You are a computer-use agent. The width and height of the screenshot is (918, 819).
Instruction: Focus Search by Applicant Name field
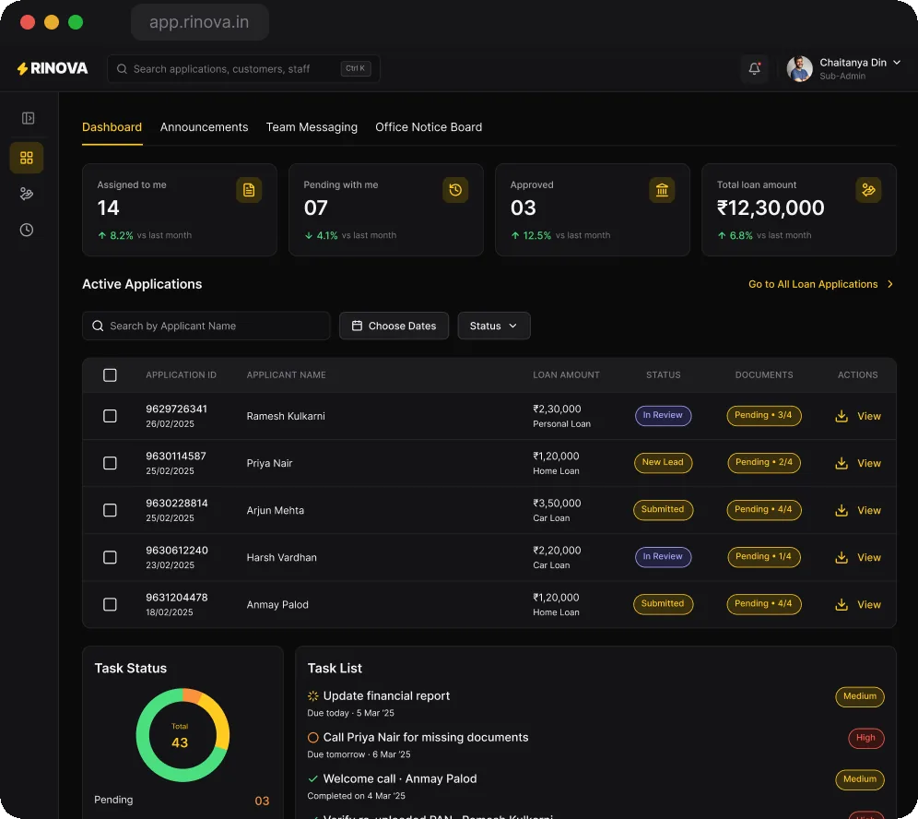click(x=206, y=326)
